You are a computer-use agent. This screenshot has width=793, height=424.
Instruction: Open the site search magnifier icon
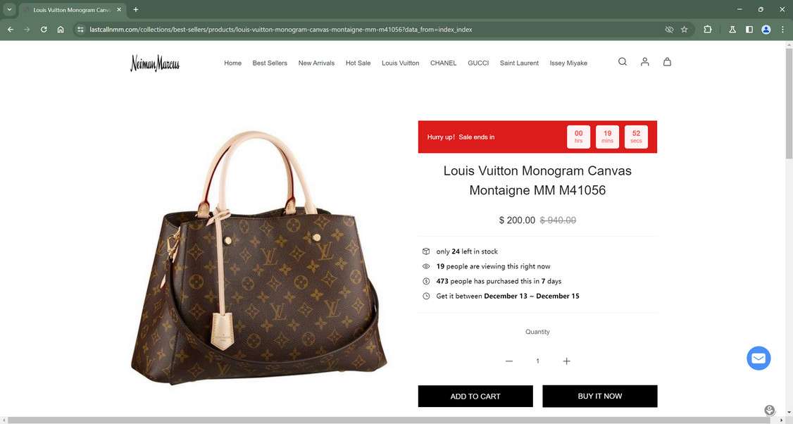pos(622,62)
